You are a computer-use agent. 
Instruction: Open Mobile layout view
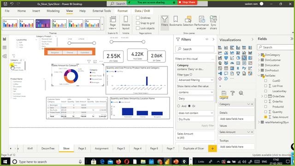click(126, 23)
